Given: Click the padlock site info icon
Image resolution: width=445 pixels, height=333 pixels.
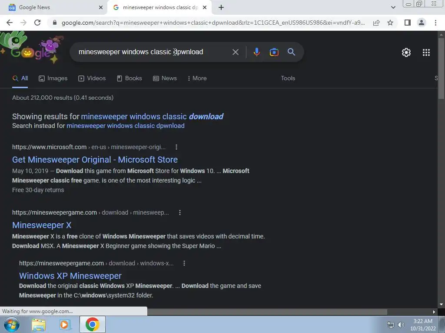Looking at the screenshot, I should pyautogui.click(x=55, y=23).
